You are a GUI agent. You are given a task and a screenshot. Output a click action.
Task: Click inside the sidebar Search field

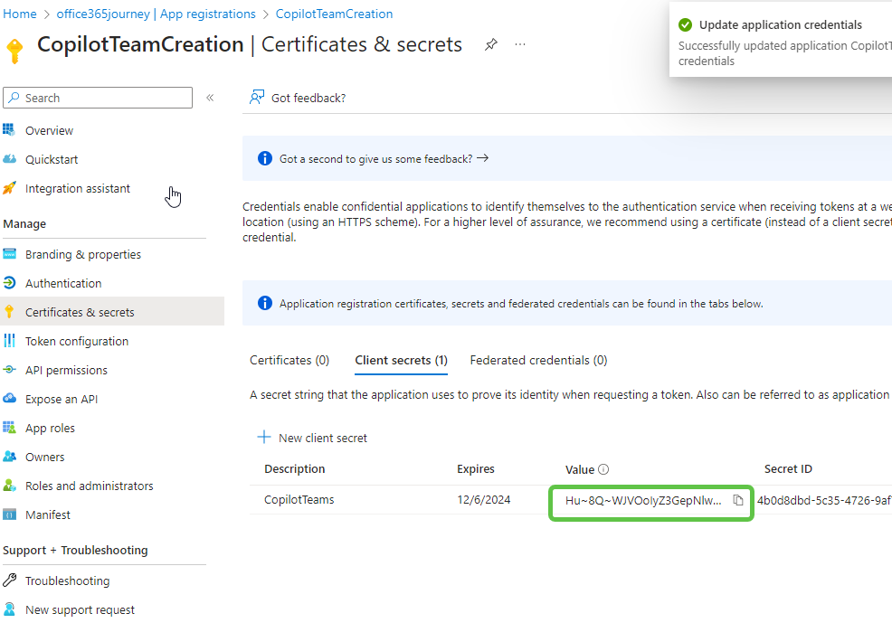tap(97, 98)
